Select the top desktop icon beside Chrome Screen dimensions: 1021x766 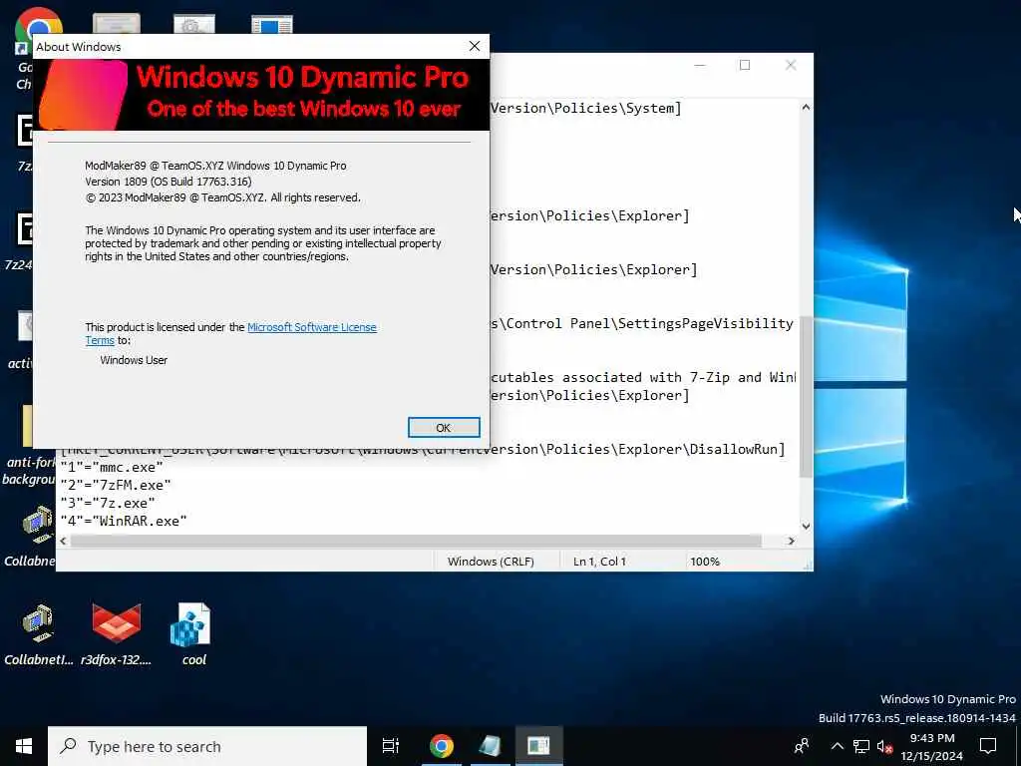[117, 24]
